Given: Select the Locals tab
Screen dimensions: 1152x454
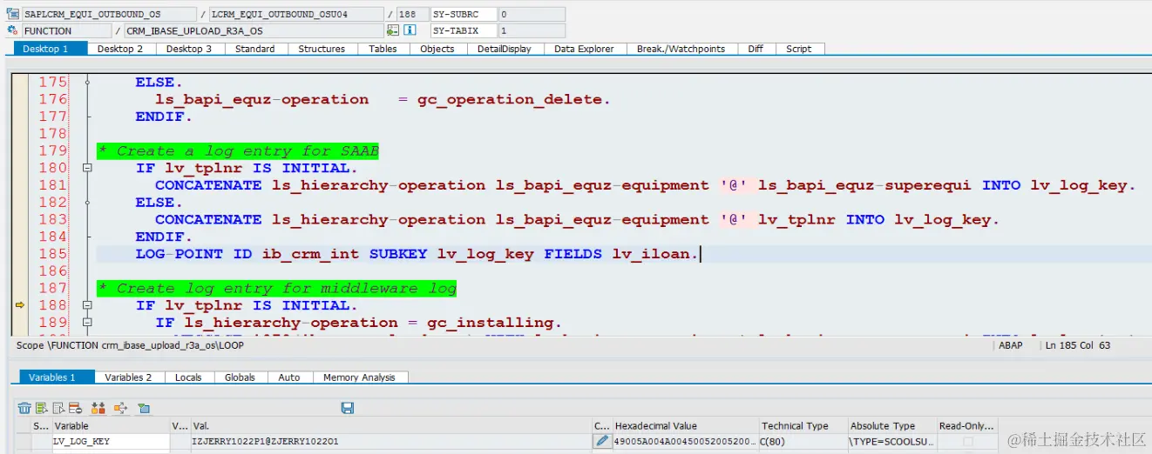Looking at the screenshot, I should (188, 377).
